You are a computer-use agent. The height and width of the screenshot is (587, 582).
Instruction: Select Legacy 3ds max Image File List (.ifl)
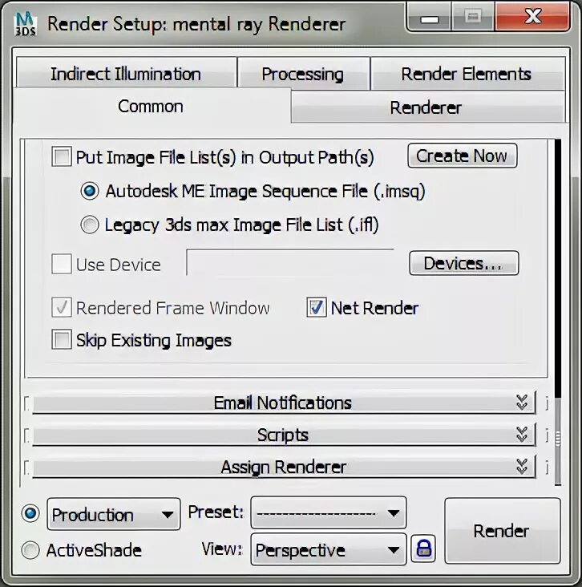(90, 225)
